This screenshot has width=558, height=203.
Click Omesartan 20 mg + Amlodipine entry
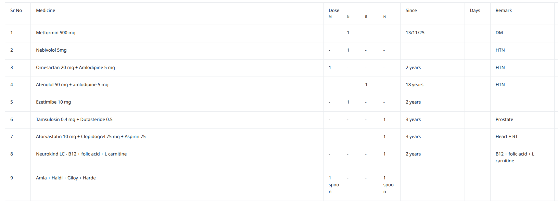75,68
